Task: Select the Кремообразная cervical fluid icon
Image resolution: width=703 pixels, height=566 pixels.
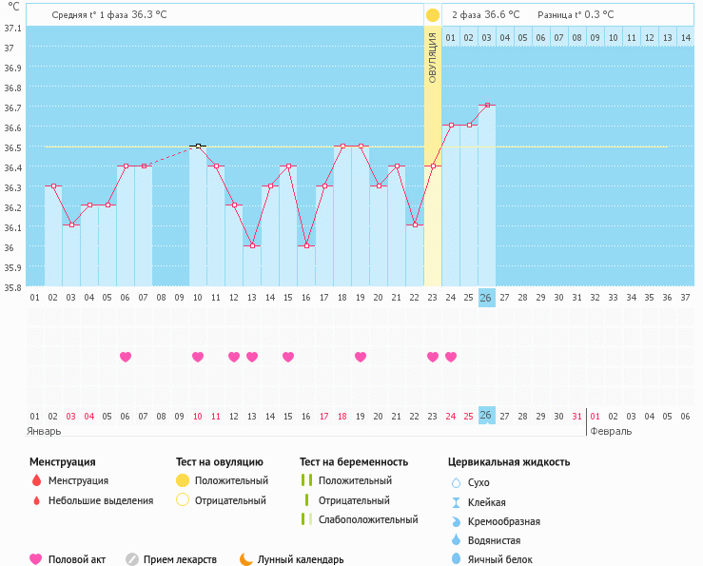Action: pos(456,521)
